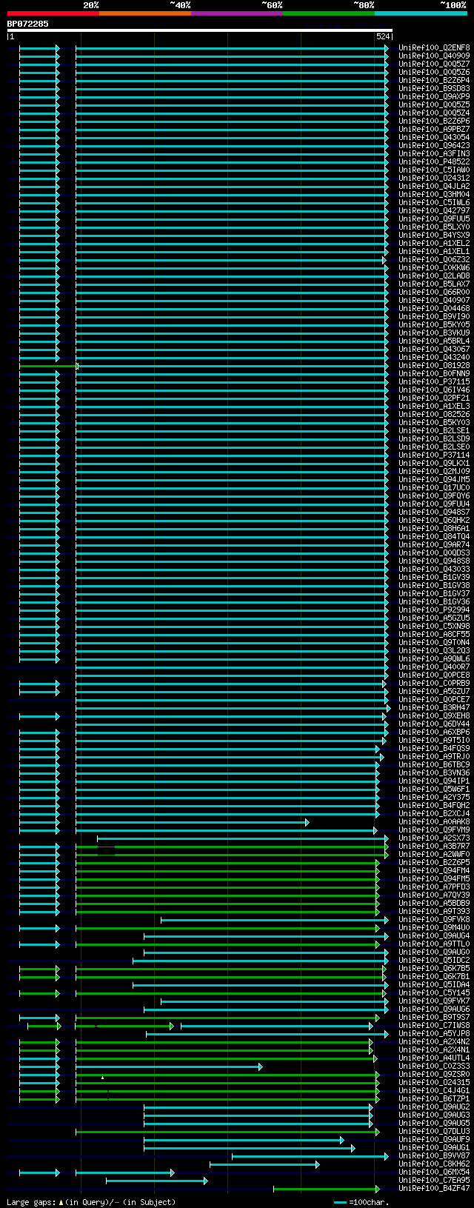Select the UniRef100_B0FNN9 label
474x1208 pixels.
[x=434, y=373]
